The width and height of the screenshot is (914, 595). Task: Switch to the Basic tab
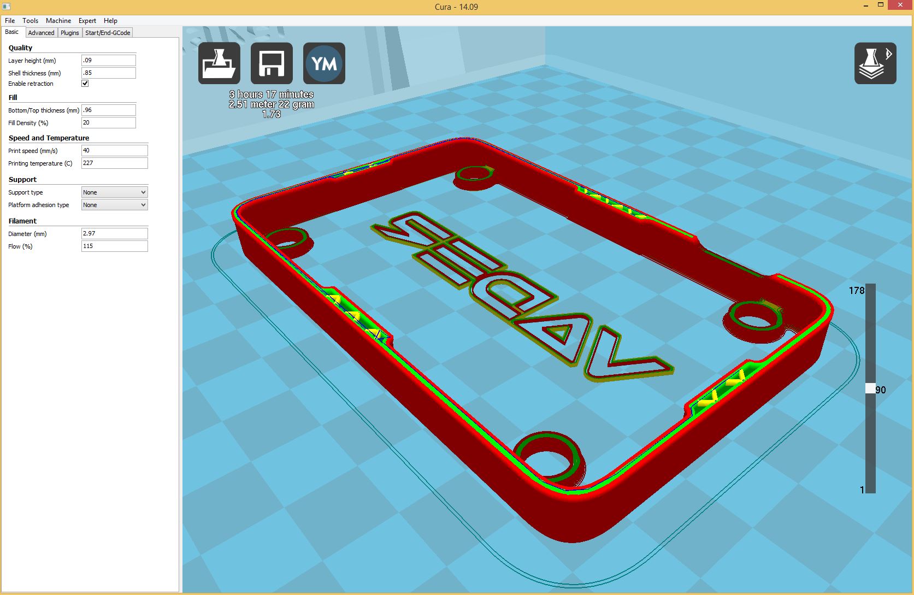[x=12, y=32]
